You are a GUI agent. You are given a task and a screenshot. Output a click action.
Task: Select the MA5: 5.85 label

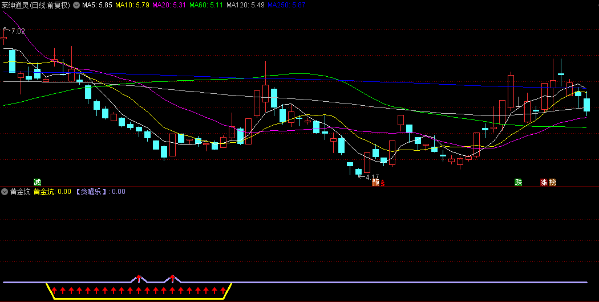(97, 5)
